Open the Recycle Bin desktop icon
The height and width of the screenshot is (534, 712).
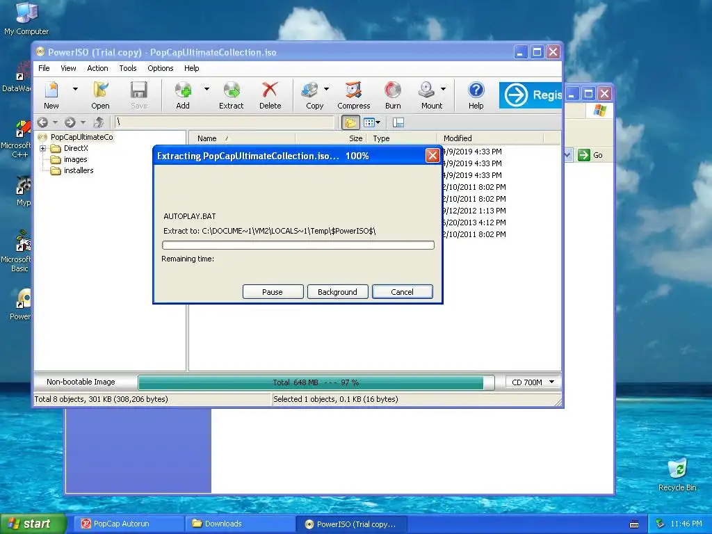[x=677, y=475]
